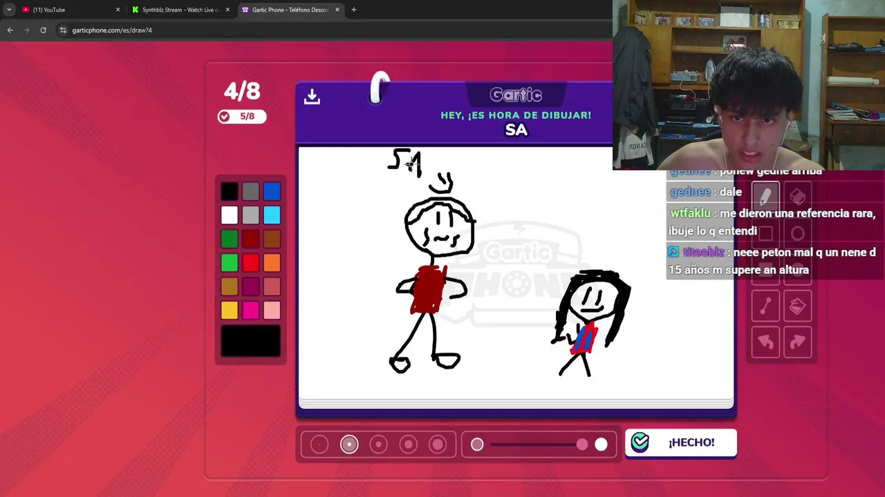Pick the dark blue color swatch
Screen dimensions: 885x497
click(272, 191)
